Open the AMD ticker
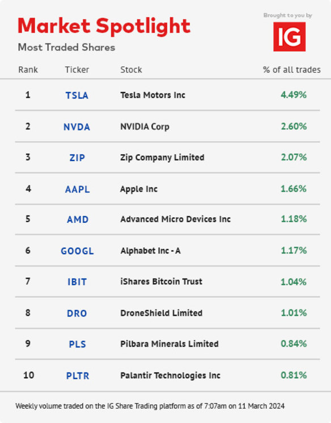Viewport: 331px width, 423px height. tap(78, 219)
